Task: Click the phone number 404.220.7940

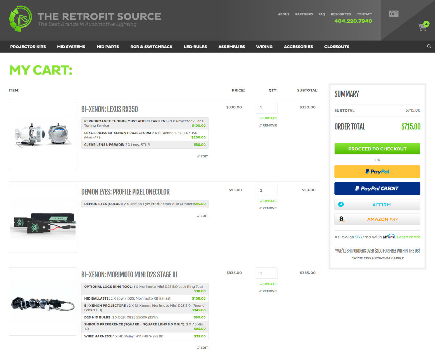Action: point(353,21)
